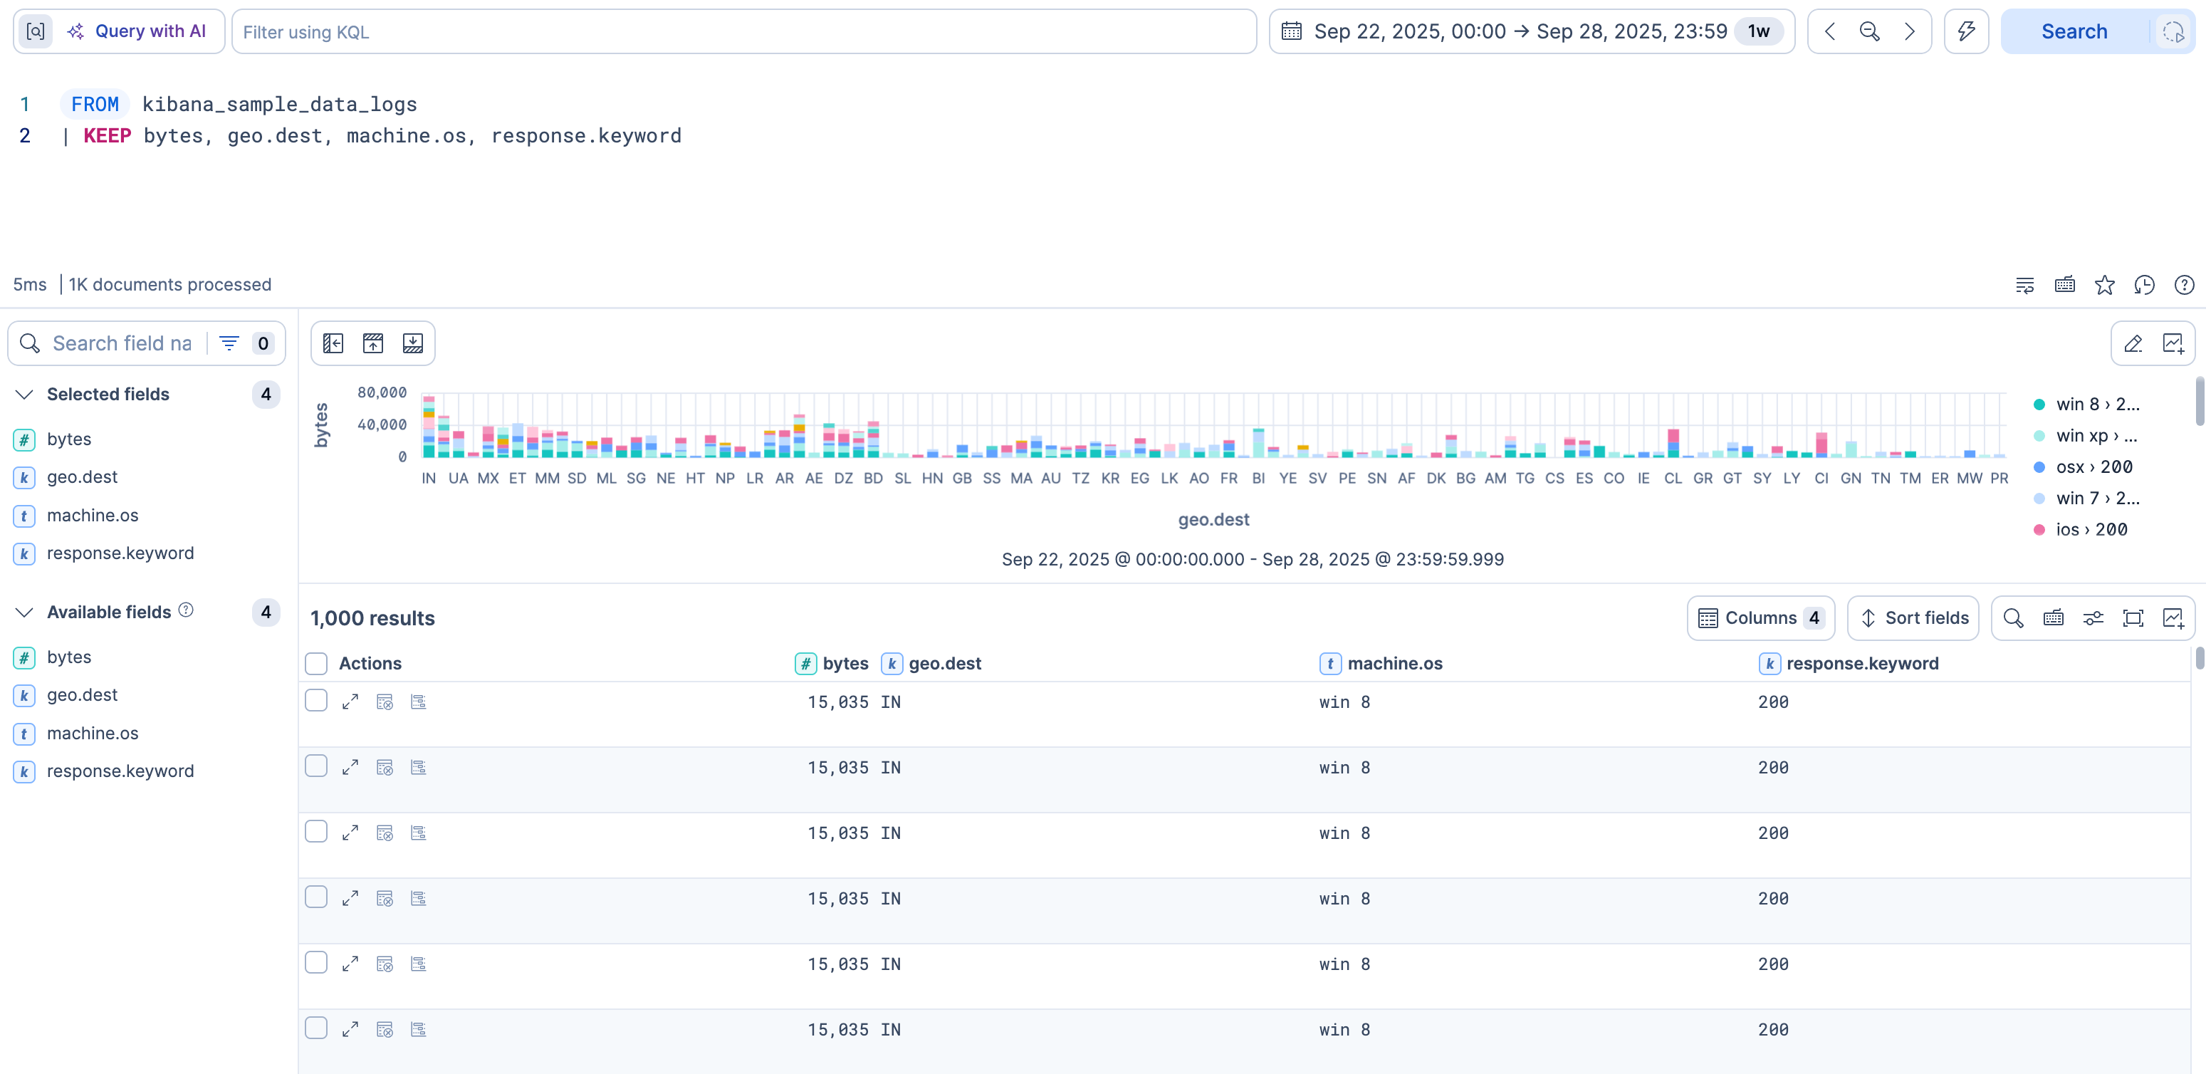
Task: Edit the chart visualization
Action: (x=2133, y=343)
